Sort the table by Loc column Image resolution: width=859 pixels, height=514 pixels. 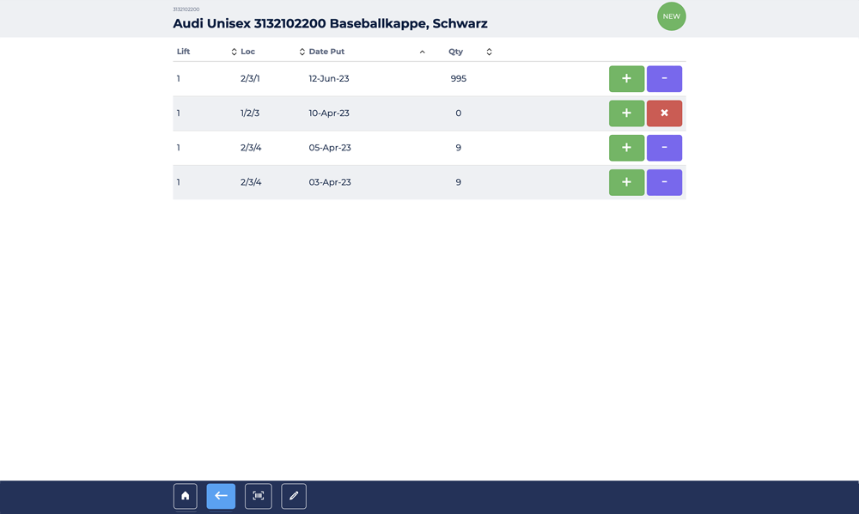(302, 52)
